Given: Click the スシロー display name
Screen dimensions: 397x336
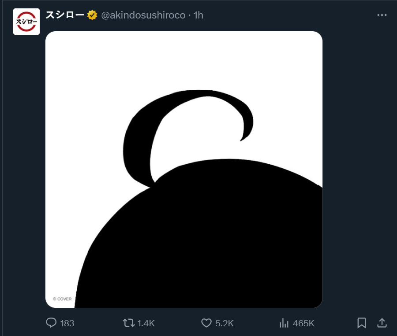Looking at the screenshot, I should pos(65,15).
